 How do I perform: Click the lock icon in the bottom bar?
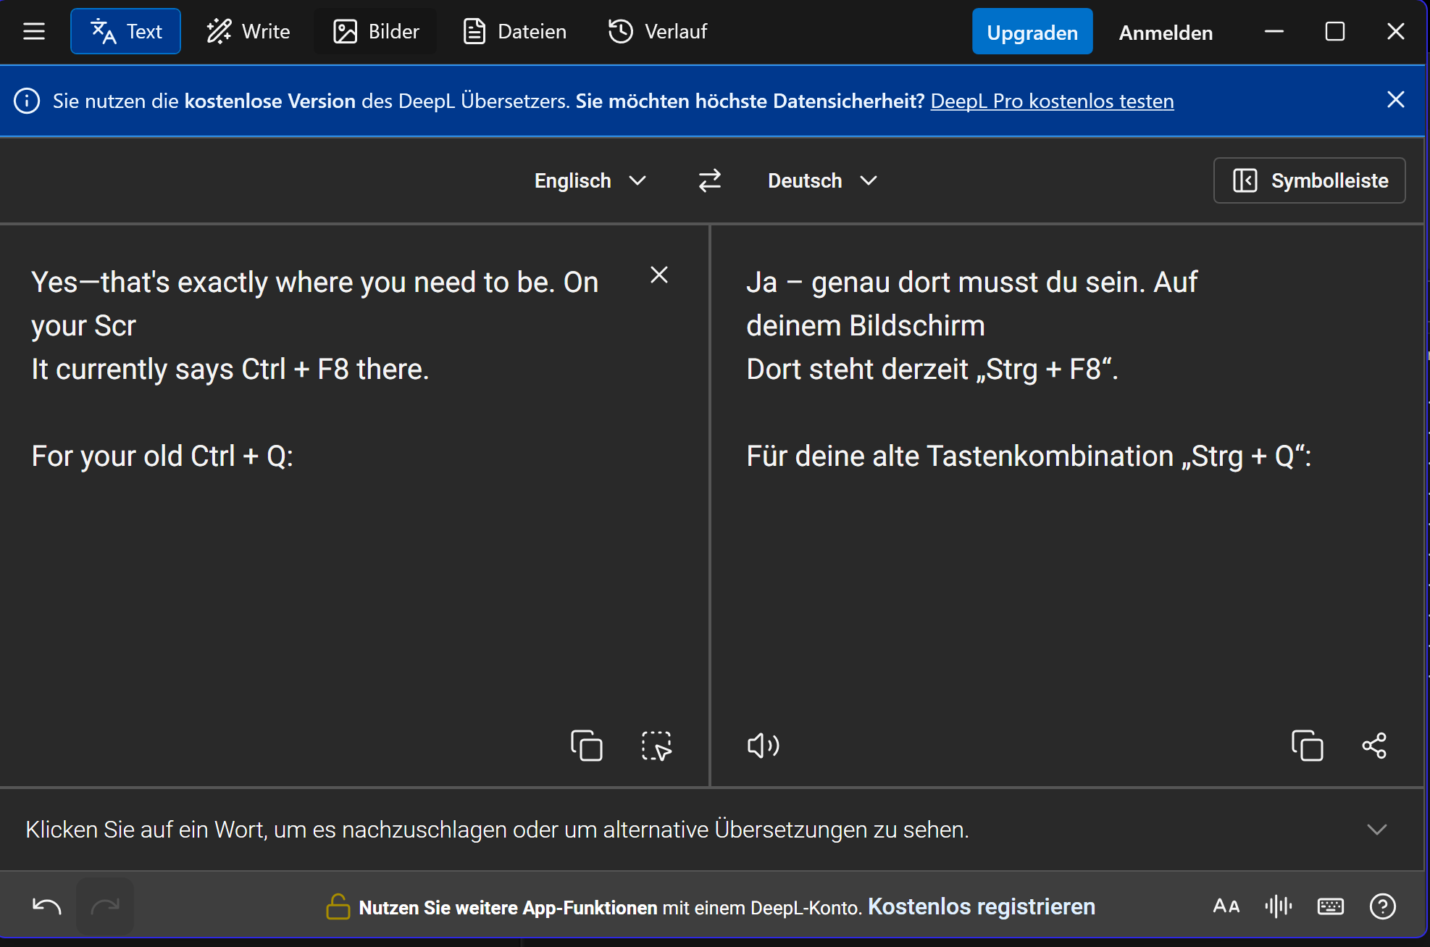[x=338, y=906]
